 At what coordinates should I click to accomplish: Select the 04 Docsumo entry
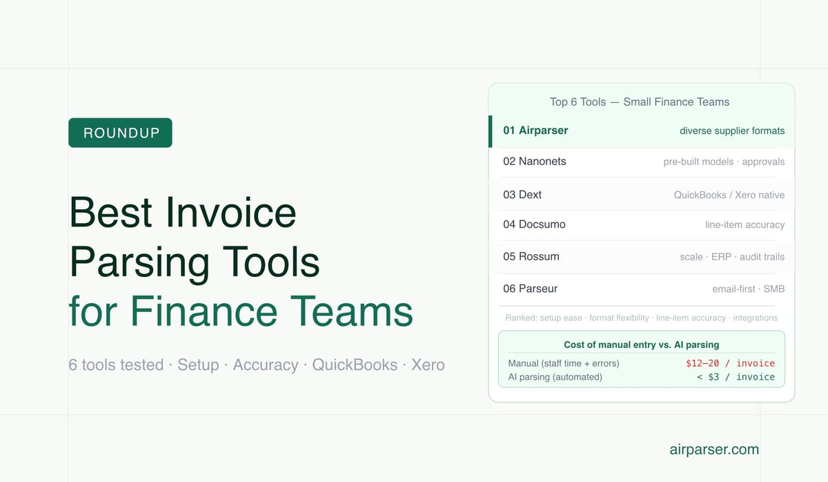point(642,224)
